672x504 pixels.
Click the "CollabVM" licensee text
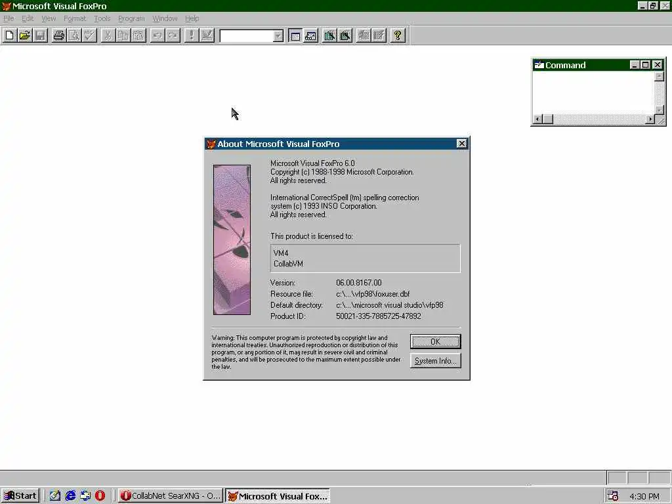point(288,264)
